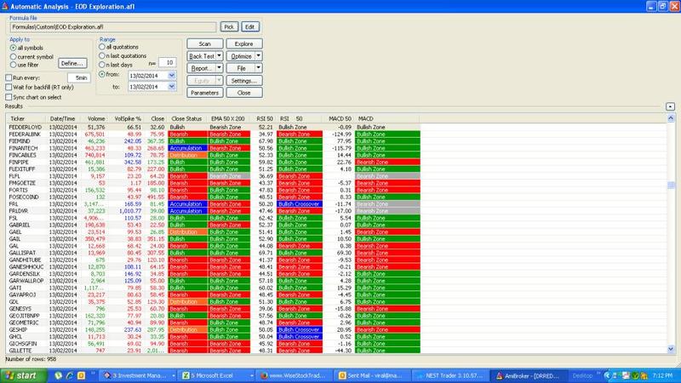Choose 'all quotations' range option
Screen dimensions: 681x383
(x=102, y=47)
